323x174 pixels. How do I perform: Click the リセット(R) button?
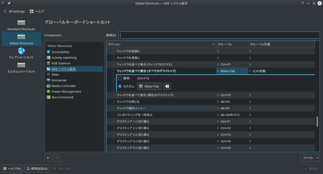tap(62, 169)
